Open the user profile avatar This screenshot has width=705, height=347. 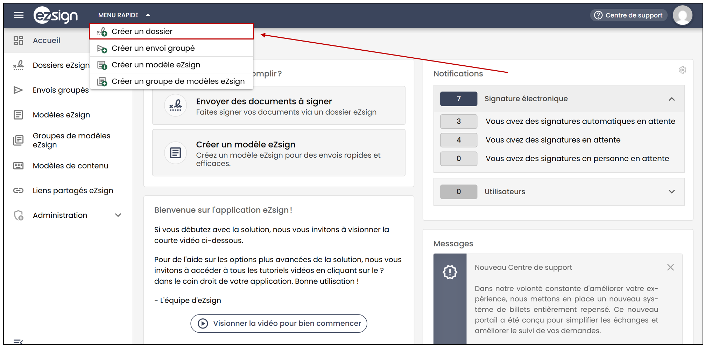click(x=682, y=15)
